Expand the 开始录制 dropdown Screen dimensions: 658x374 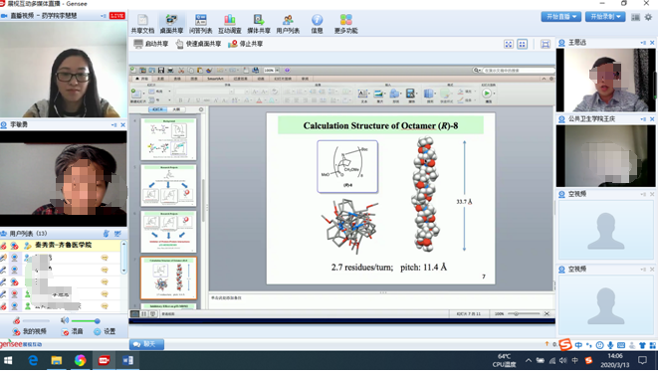(x=605, y=17)
